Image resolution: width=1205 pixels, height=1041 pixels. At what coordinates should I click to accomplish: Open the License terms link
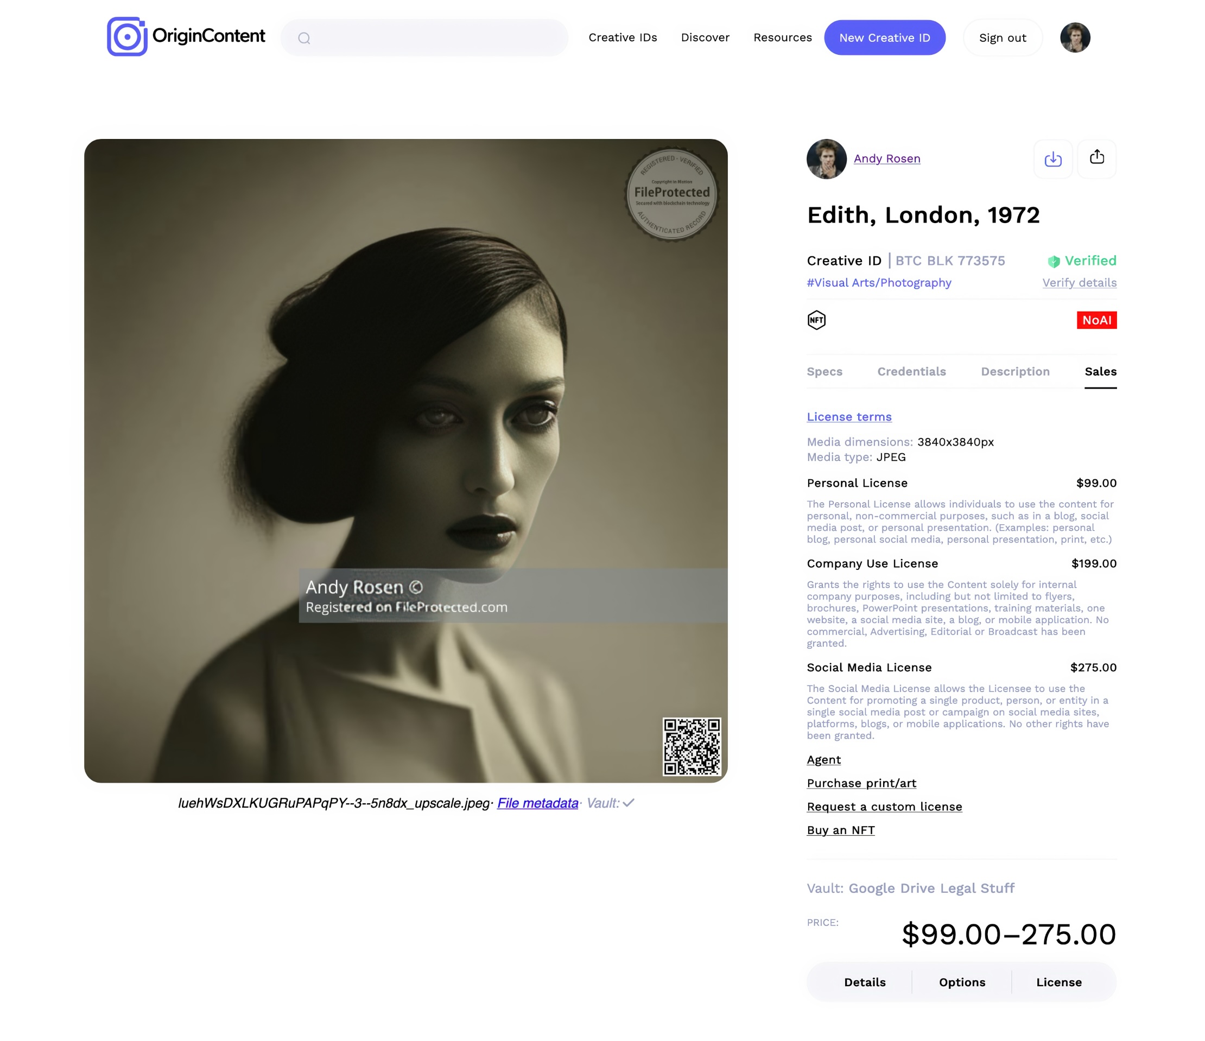849,417
